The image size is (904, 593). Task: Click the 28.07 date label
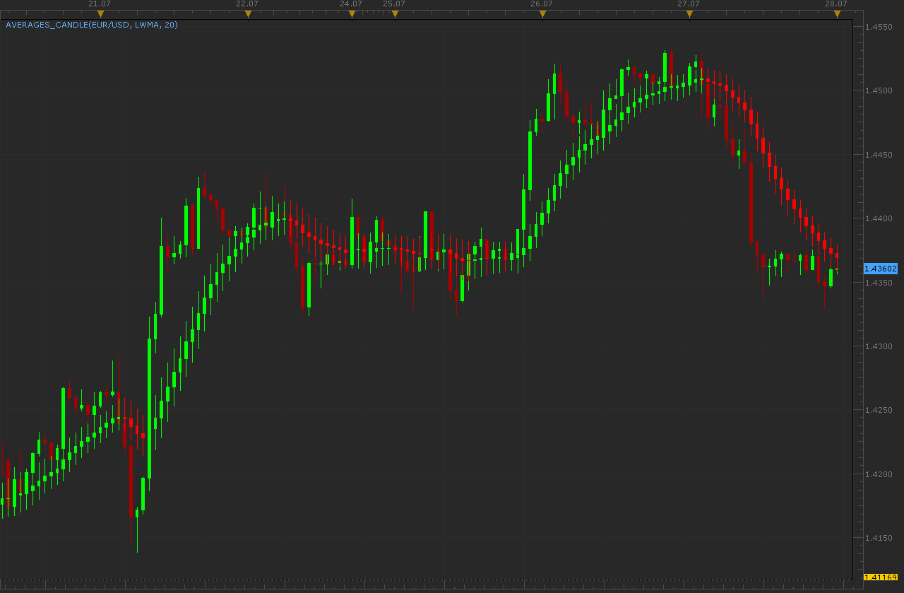click(x=836, y=4)
